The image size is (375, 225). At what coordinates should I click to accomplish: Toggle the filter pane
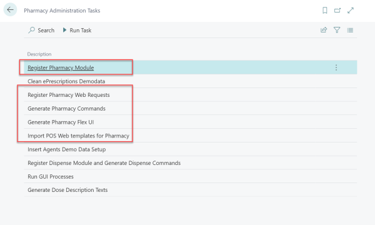coord(337,30)
